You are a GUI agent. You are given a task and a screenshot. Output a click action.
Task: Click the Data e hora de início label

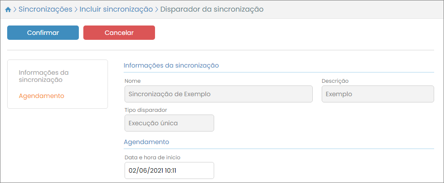[152, 157]
